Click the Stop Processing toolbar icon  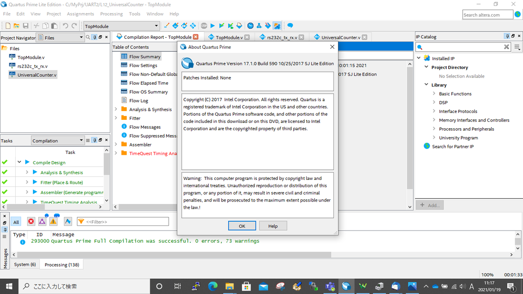[204, 26]
